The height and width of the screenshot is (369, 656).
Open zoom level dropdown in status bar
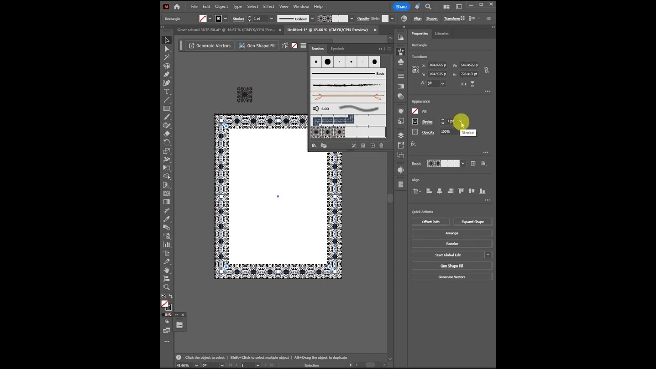197,365
